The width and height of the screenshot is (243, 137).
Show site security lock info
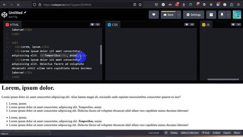point(40,5)
